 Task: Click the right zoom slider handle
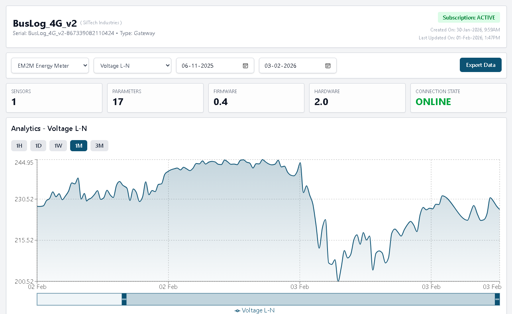pyautogui.click(x=497, y=299)
